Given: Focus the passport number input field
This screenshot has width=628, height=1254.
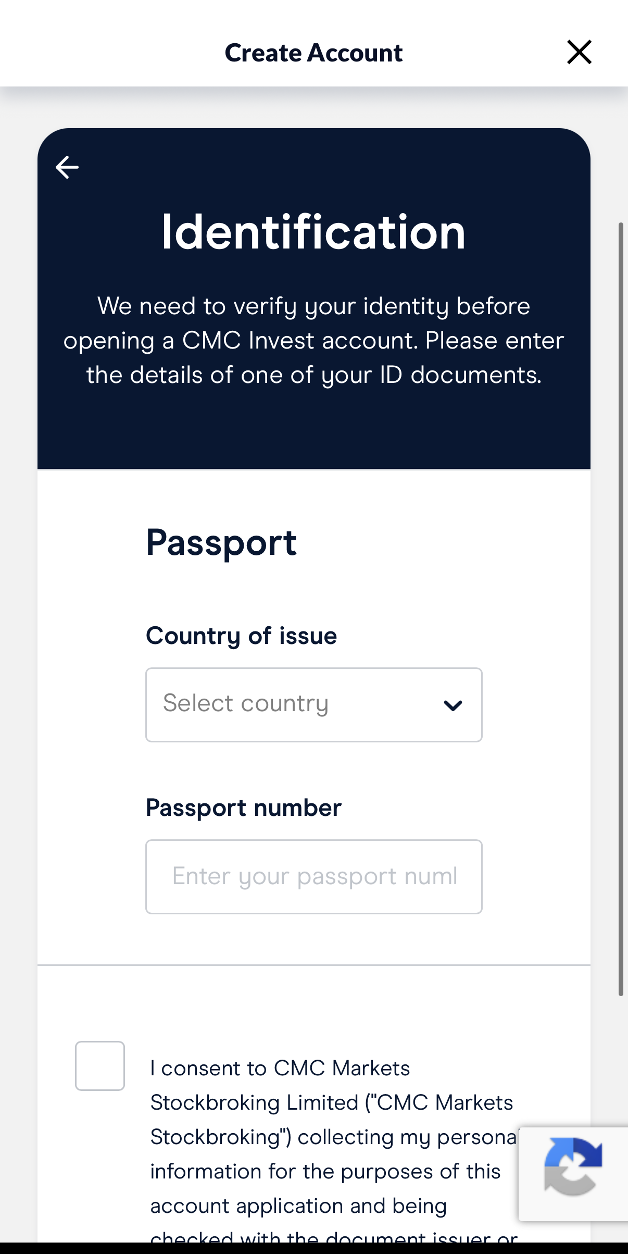Looking at the screenshot, I should click(313, 876).
